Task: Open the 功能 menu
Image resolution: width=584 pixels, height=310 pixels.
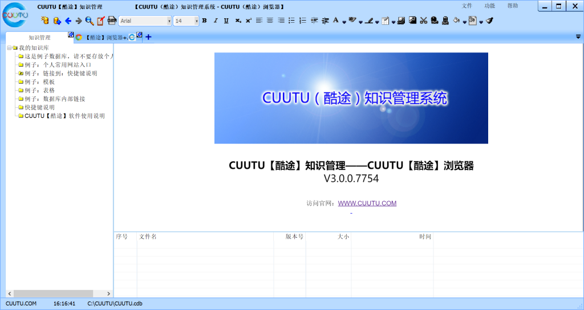Action: click(490, 6)
